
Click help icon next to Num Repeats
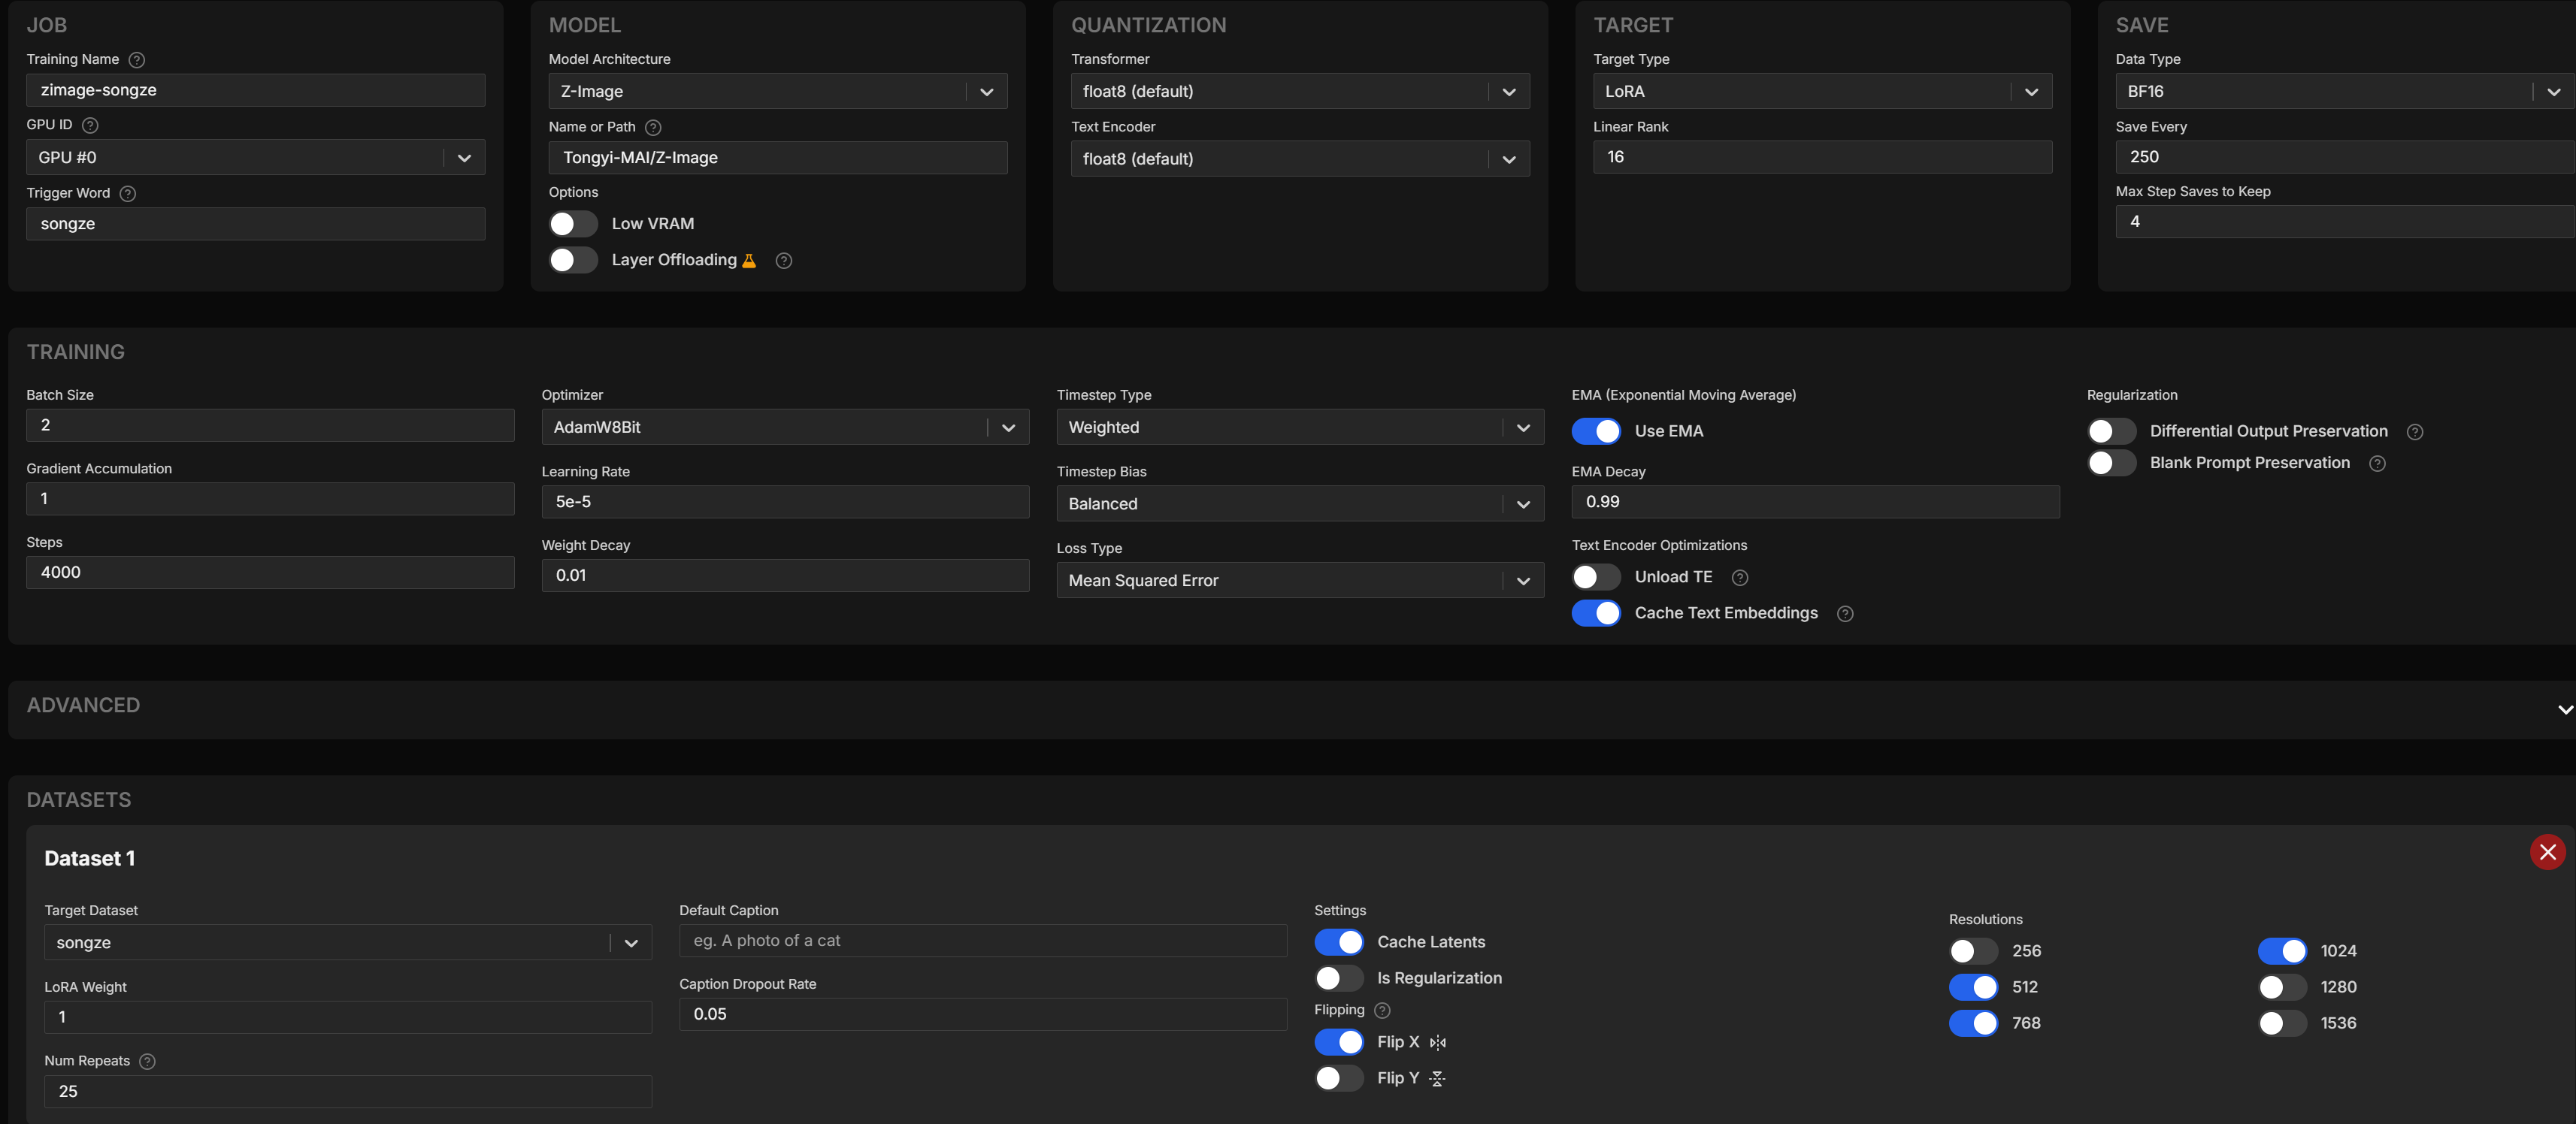147,1062
